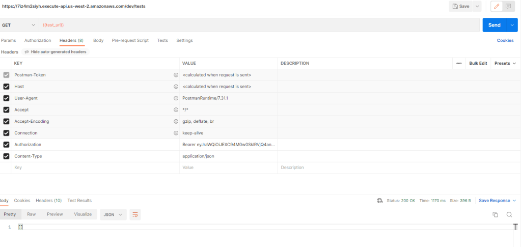Click Hide auto-generated headers
The width and height of the screenshot is (521, 247).
click(x=55, y=52)
